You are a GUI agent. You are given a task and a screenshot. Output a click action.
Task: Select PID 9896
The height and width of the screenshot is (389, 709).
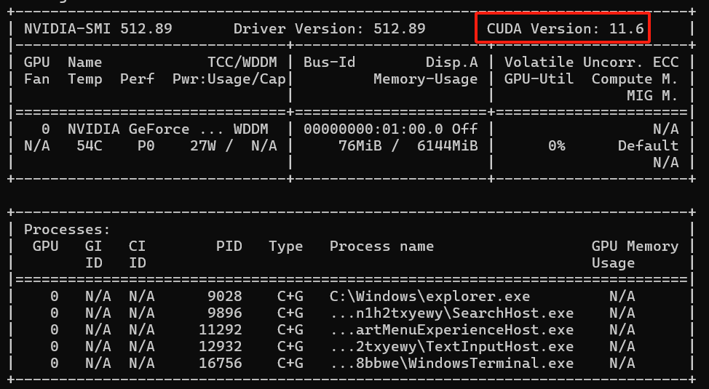[x=225, y=313]
